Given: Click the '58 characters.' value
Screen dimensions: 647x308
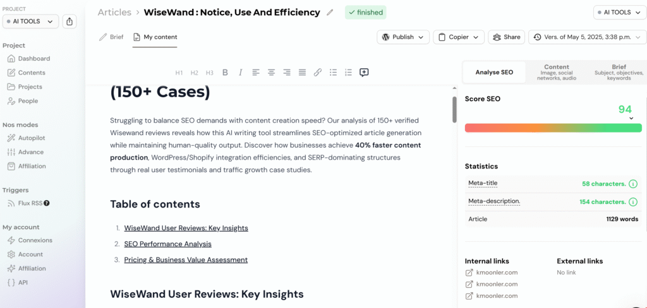Looking at the screenshot, I should pos(604,184).
